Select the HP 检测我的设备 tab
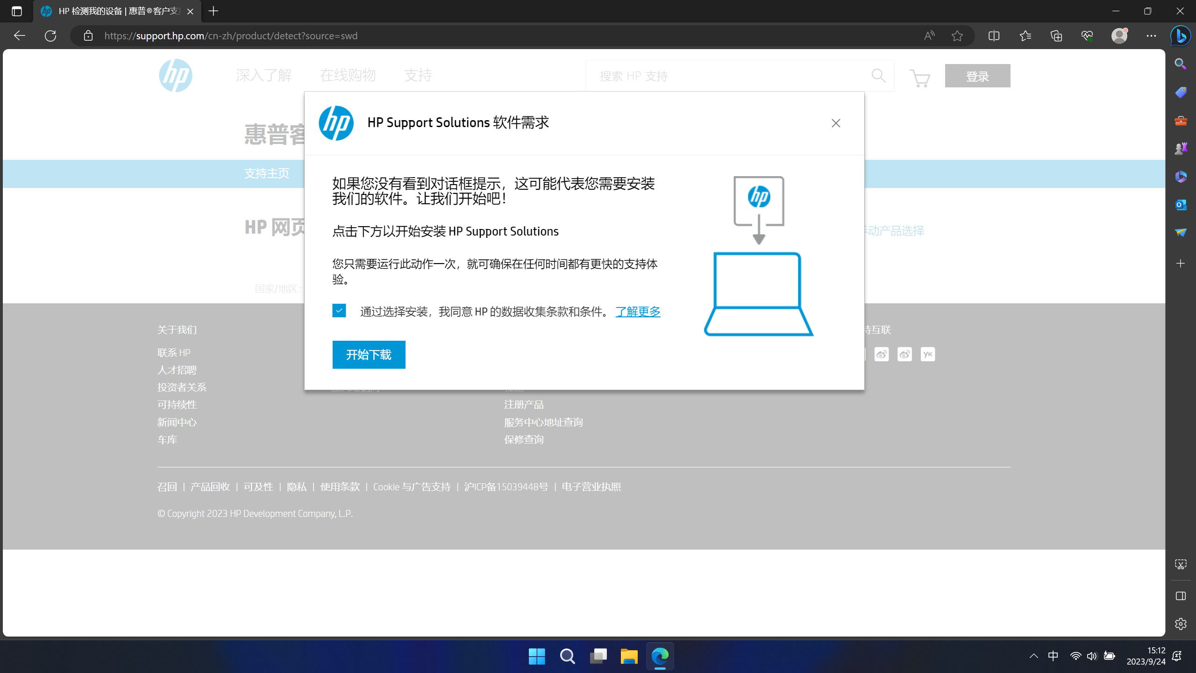The image size is (1196, 673). [117, 11]
